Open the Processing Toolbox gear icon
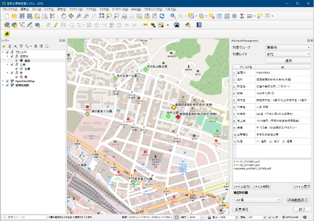 [234, 16]
